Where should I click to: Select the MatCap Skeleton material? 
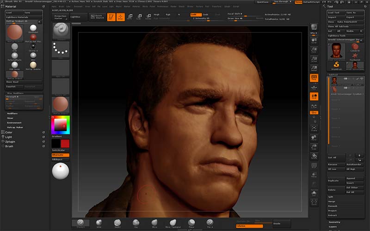click(33, 66)
